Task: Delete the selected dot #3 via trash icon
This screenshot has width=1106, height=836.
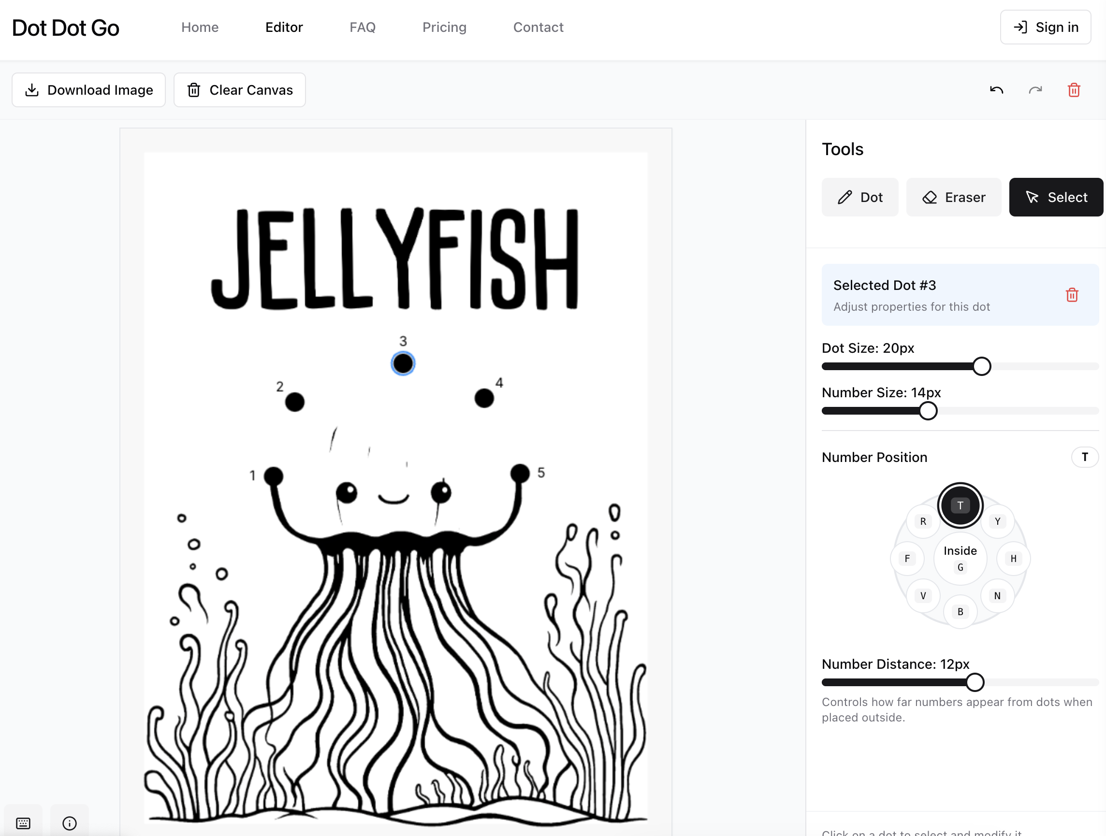Action: pyautogui.click(x=1072, y=295)
